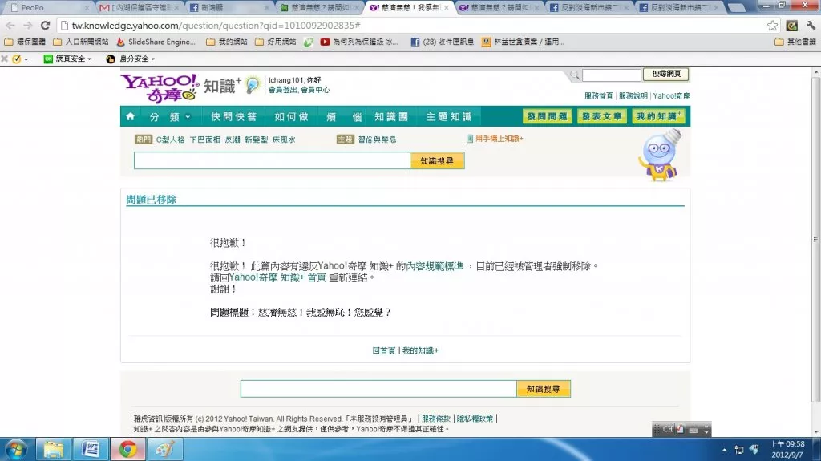The height and width of the screenshot is (461, 821).
Task: Click the 內容規範標準 link
Action: [435, 266]
